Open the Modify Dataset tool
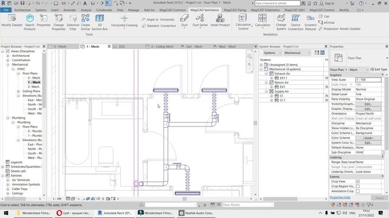The width and height of the screenshot is (389, 218). (x=12, y=20)
